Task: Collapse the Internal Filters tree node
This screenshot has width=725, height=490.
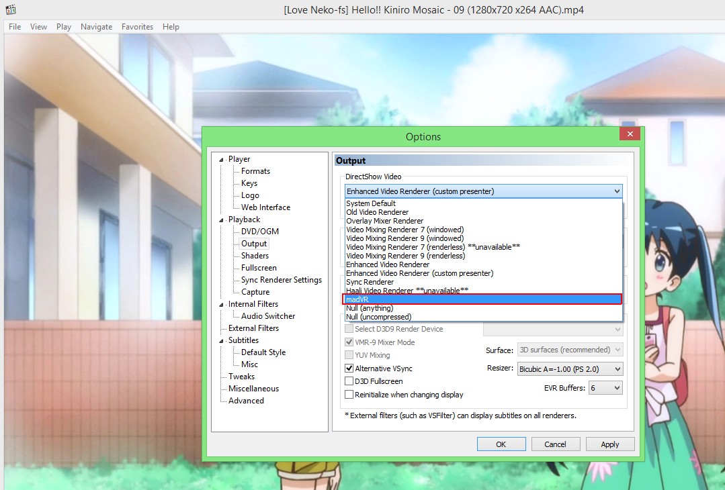Action: (221, 305)
